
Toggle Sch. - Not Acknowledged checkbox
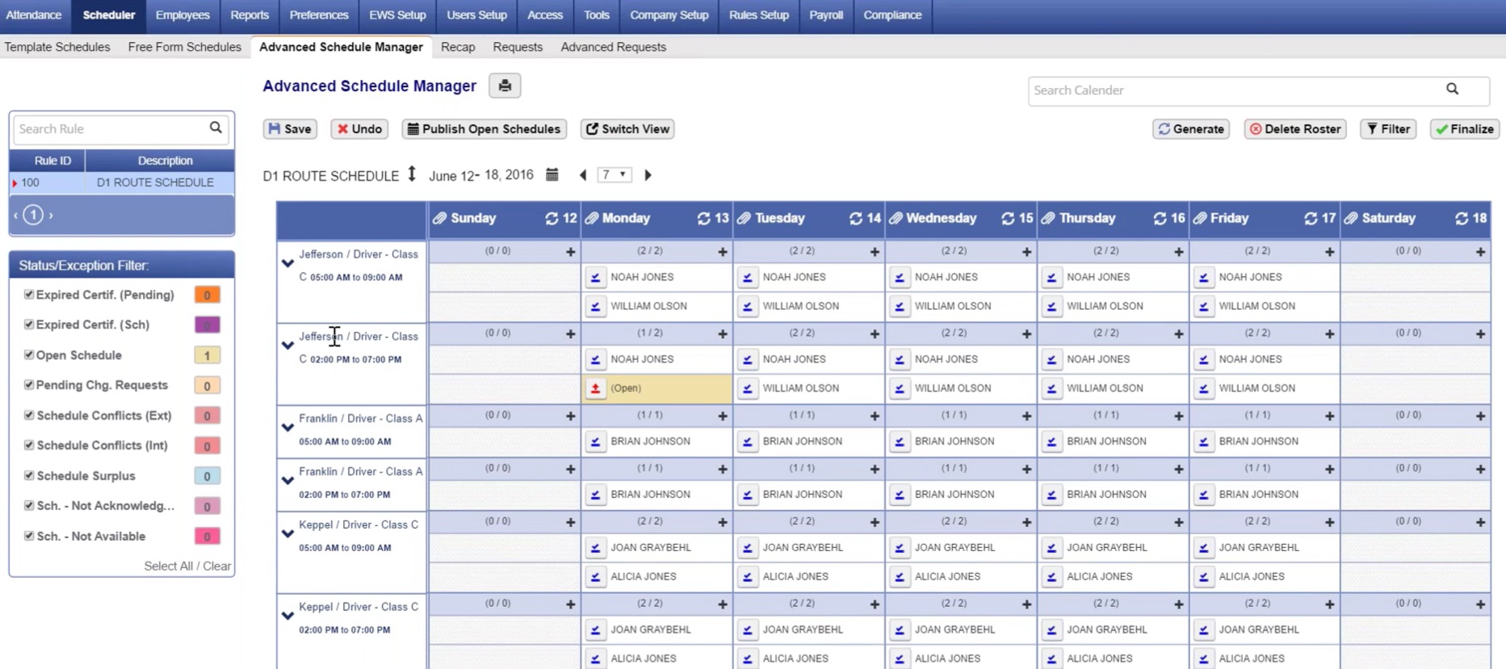29,505
